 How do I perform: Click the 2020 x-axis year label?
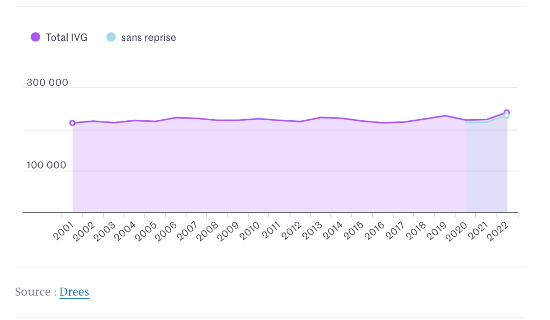pos(458,232)
